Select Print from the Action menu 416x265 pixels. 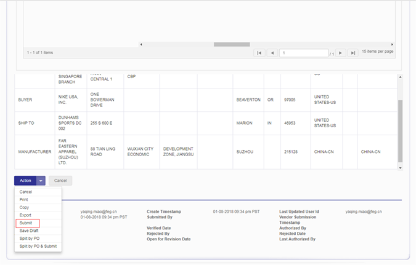(x=23, y=199)
